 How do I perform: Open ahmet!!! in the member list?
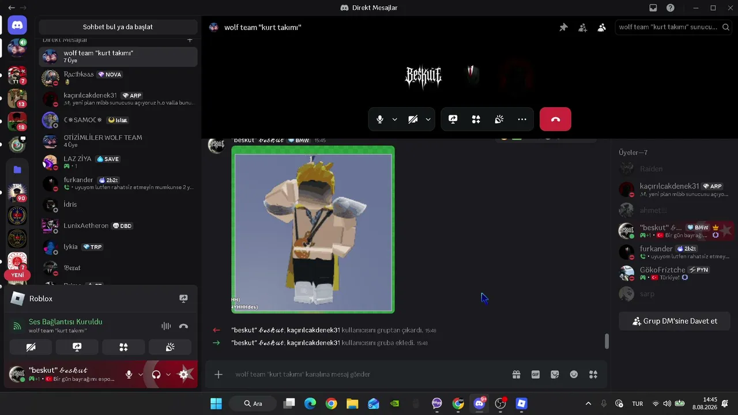click(675, 210)
